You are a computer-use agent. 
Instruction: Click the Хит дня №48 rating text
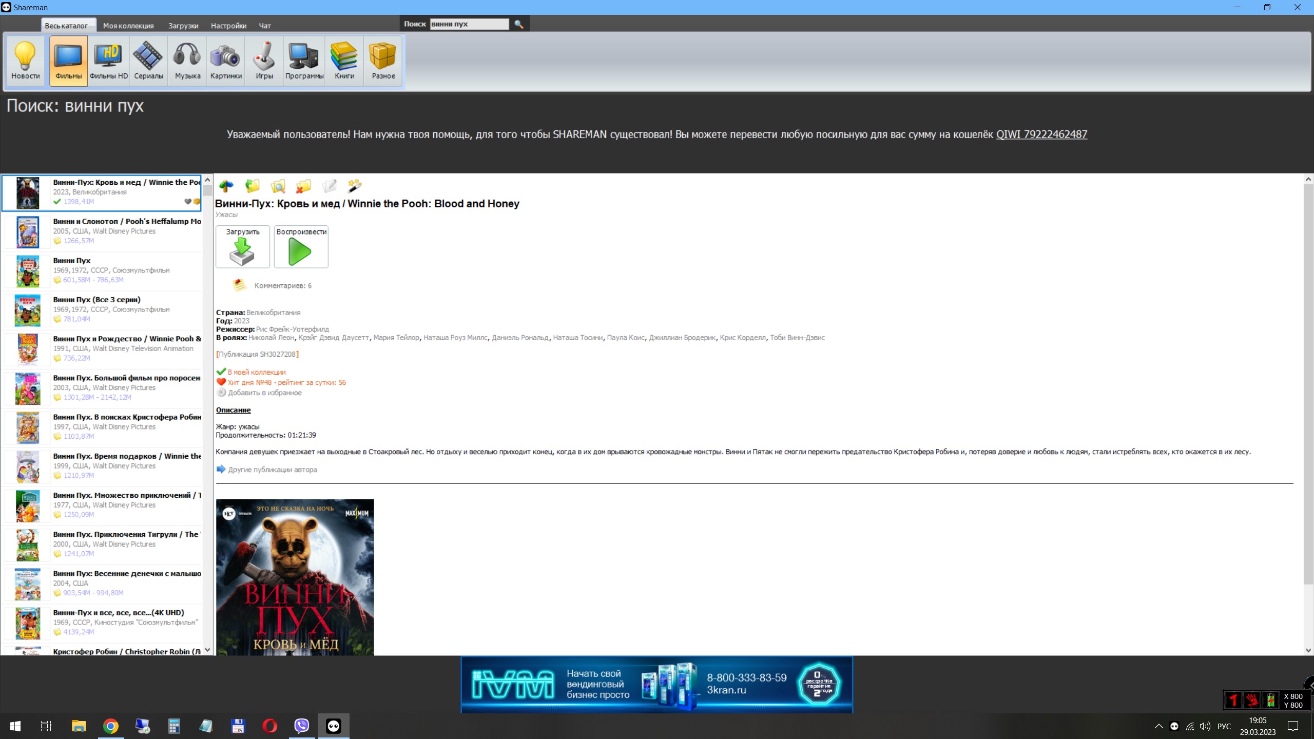pos(287,382)
